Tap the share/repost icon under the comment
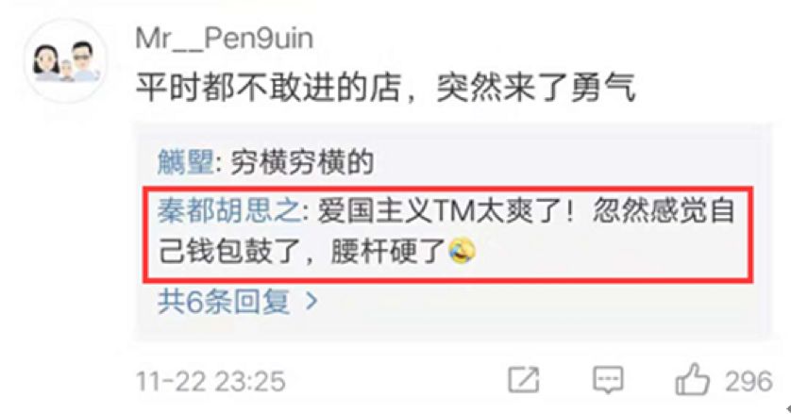This screenshot has width=791, height=414. pos(523,380)
